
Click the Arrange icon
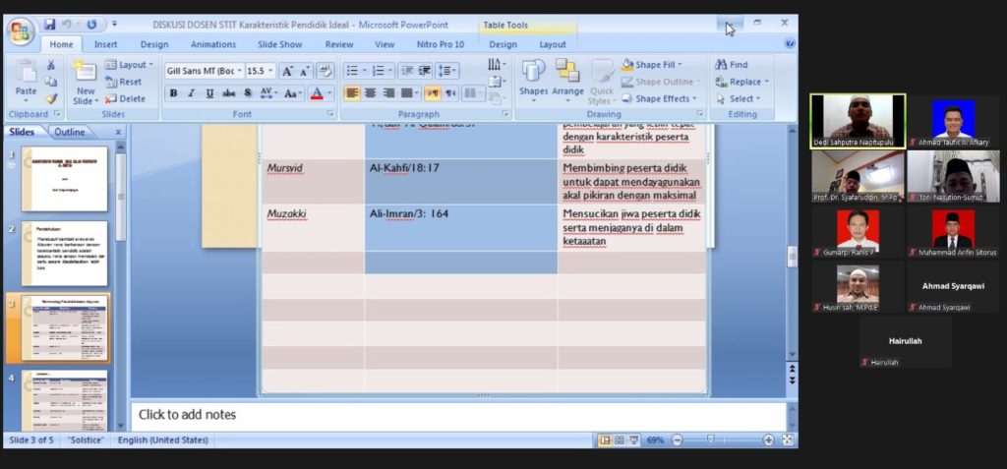click(x=567, y=71)
